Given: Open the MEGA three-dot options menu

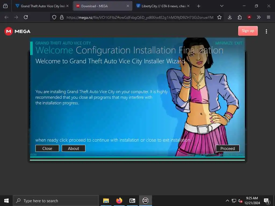Looking at the screenshot, I should [266, 31].
